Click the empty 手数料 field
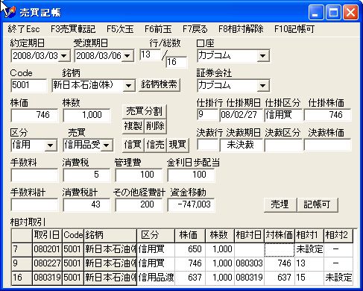Screen dimensions: 363x291 click(x=34, y=175)
